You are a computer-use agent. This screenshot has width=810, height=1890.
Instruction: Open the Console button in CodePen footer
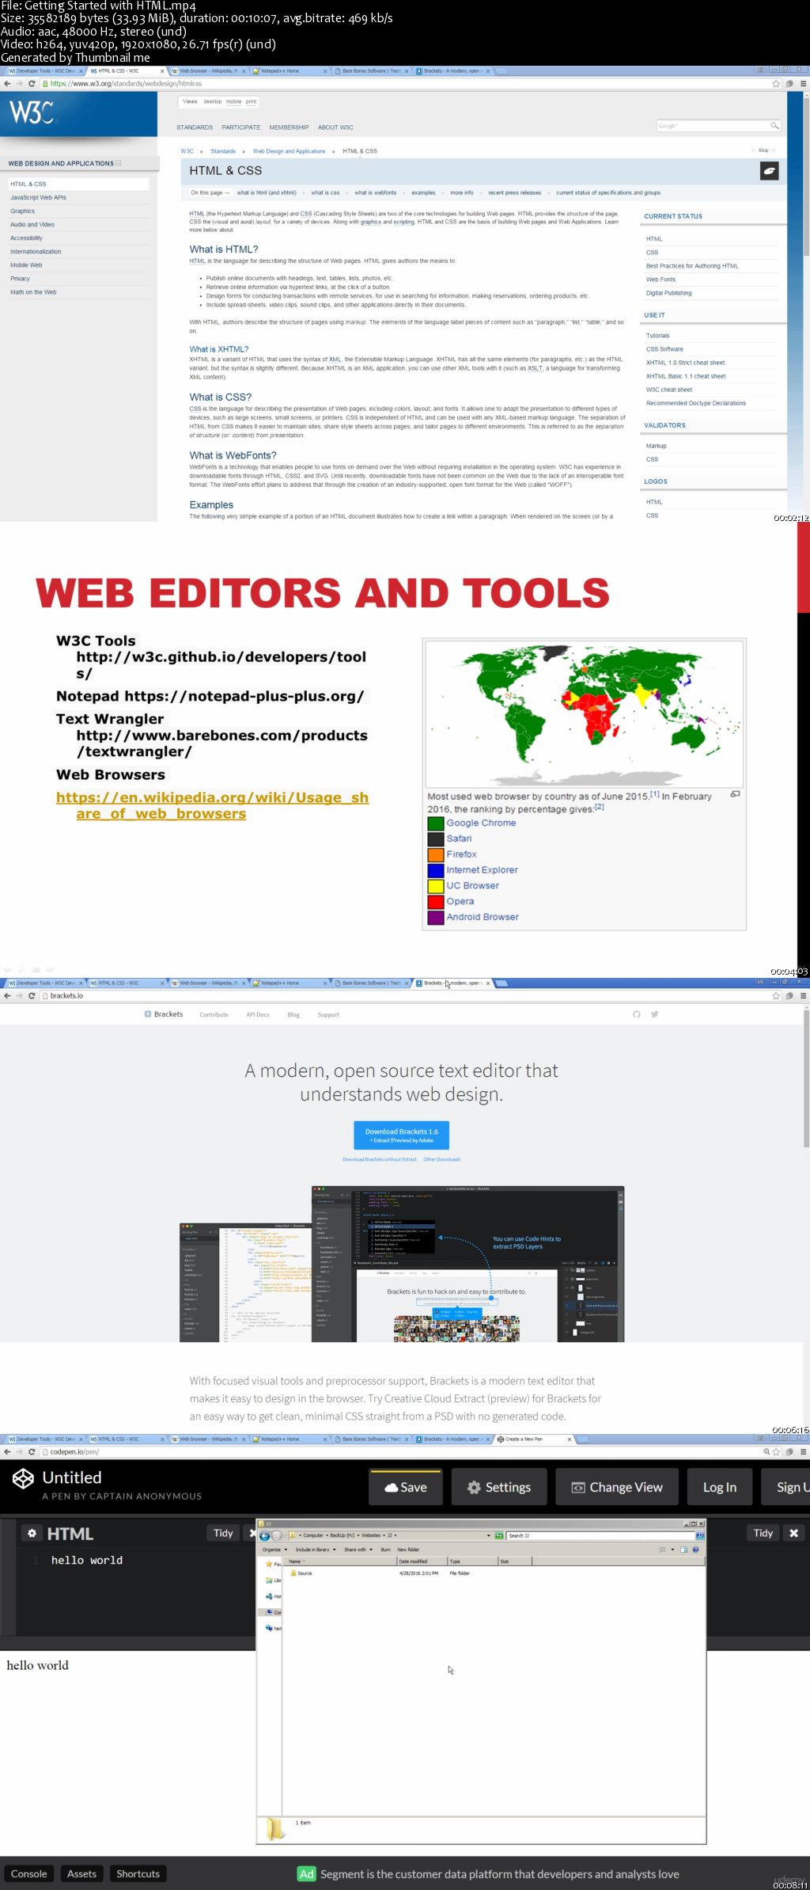coord(29,1873)
